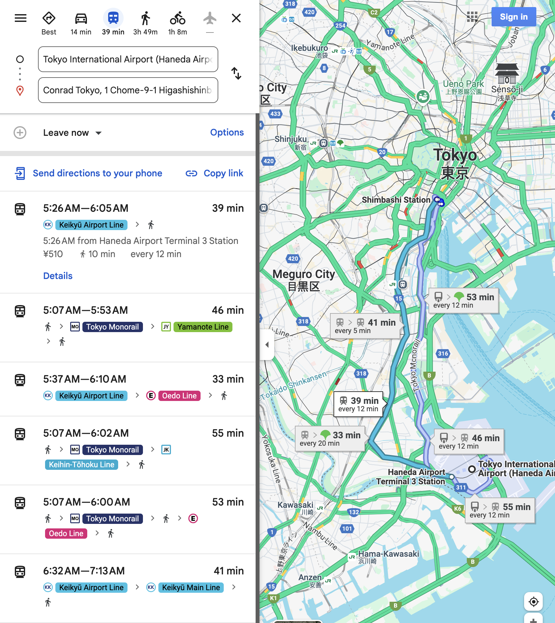This screenshot has width=555, height=623.
Task: Collapse the side panel arrow
Action: [x=267, y=345]
